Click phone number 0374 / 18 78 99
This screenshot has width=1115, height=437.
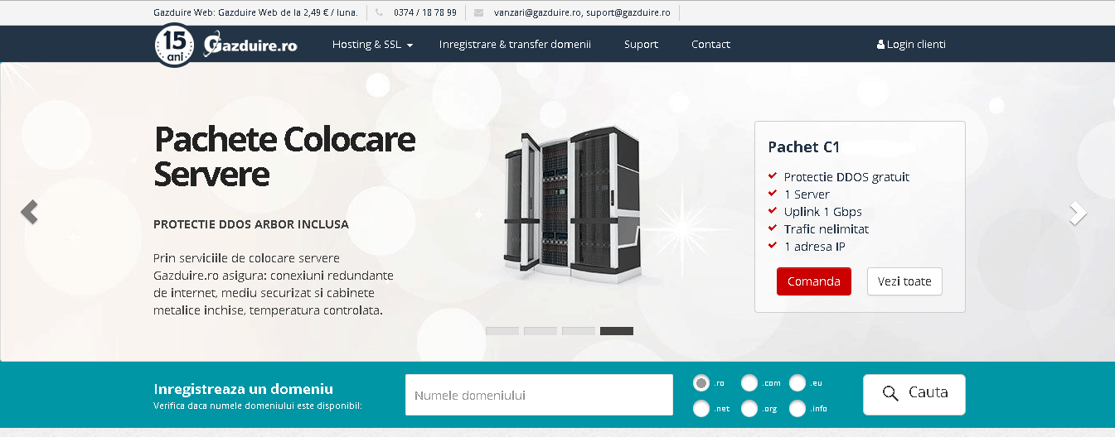(425, 12)
